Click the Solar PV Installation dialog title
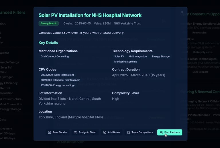Image resolution: width=220 pixels, height=148 pixels. [90, 15]
